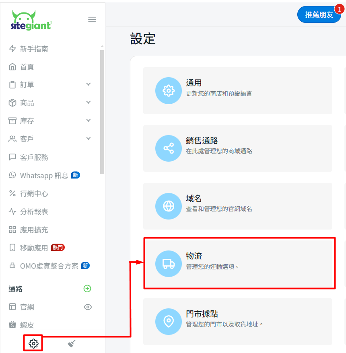Toggle the 官網 eye visibility icon
The image size is (346, 353).
tap(88, 307)
